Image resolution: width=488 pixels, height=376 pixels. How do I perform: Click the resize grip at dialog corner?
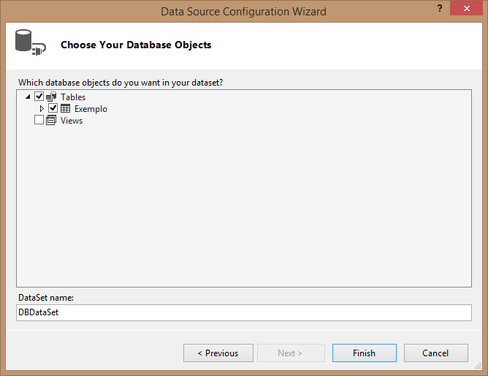point(478,366)
